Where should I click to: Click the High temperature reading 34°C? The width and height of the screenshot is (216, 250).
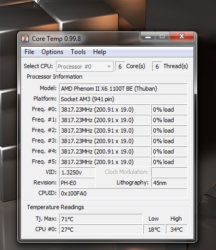[176, 229]
